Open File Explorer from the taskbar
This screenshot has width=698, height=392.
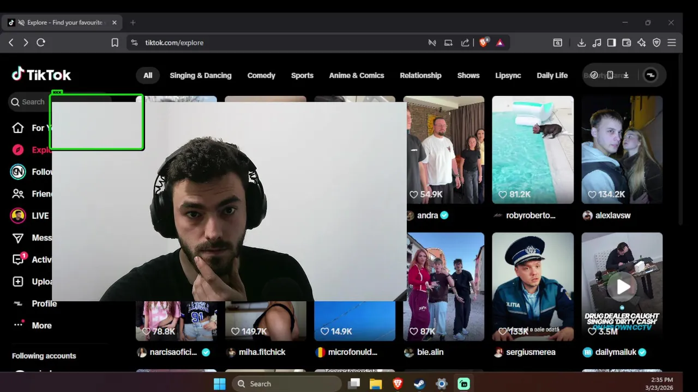[x=376, y=384]
